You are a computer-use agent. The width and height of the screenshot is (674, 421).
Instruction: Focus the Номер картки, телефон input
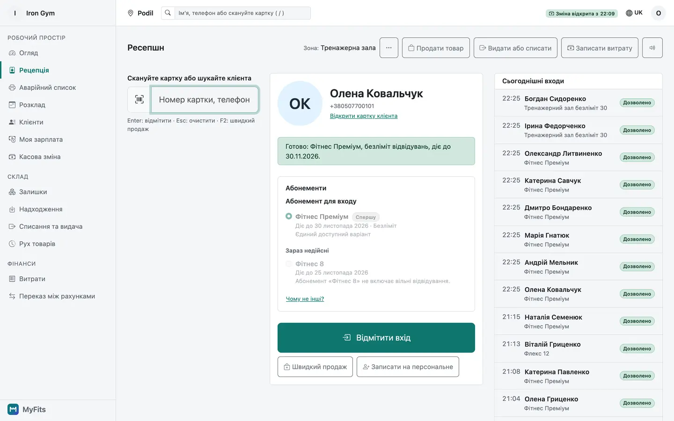tap(205, 100)
